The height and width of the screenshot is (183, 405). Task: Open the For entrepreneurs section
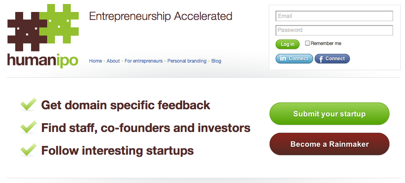[x=144, y=61]
